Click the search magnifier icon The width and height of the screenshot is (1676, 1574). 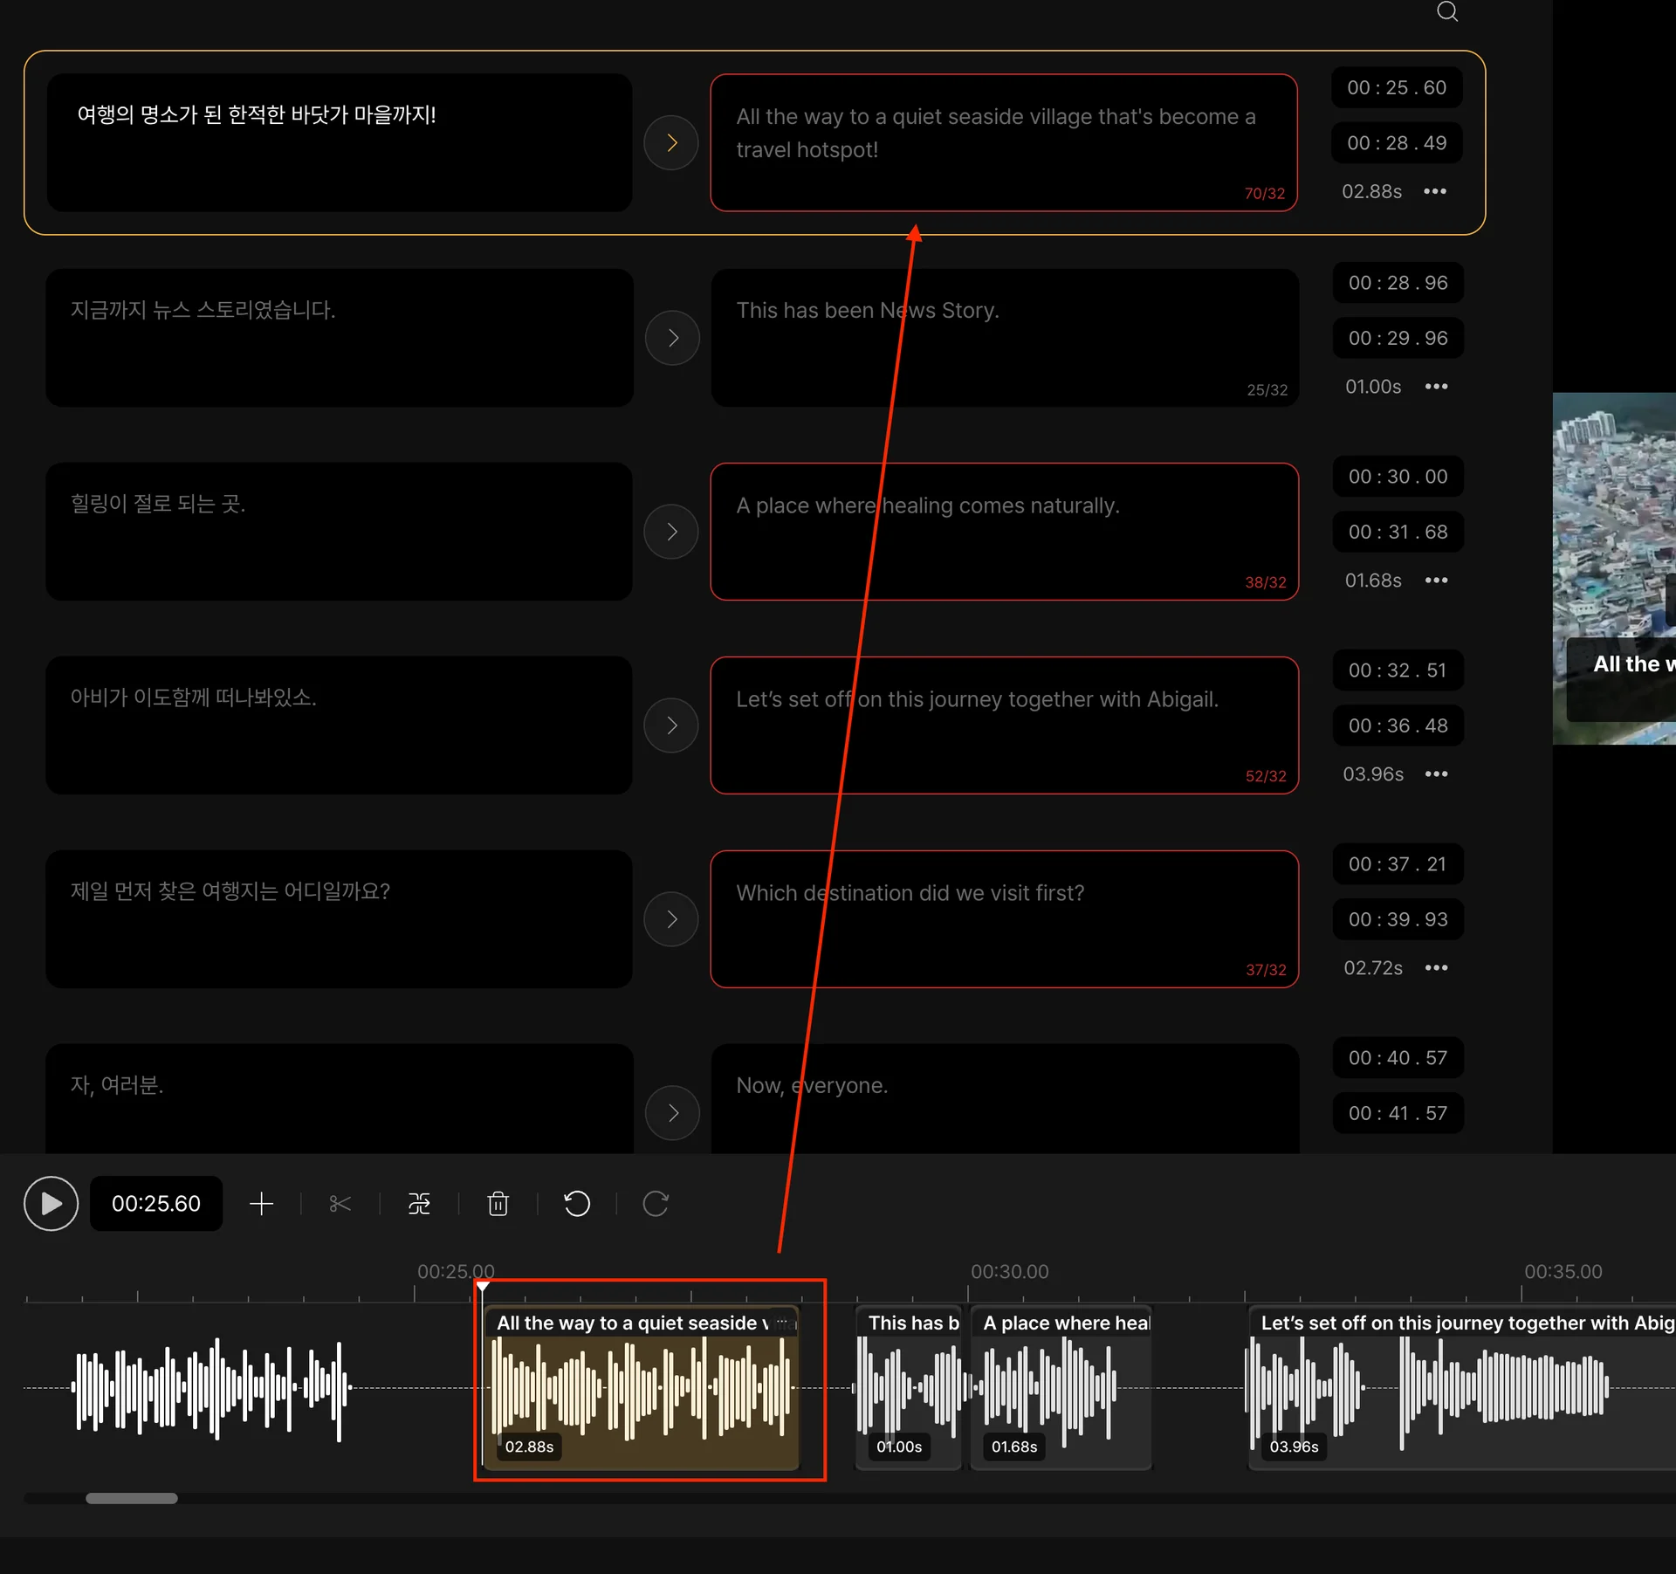pos(1446,11)
